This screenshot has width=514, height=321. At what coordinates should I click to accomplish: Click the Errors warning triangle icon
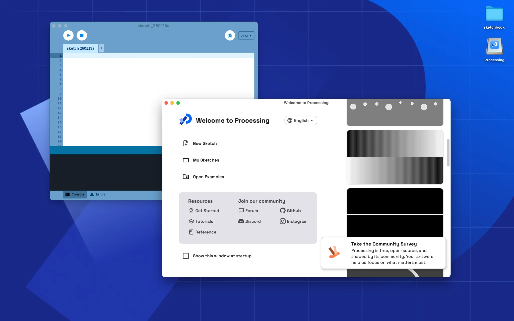(x=92, y=194)
